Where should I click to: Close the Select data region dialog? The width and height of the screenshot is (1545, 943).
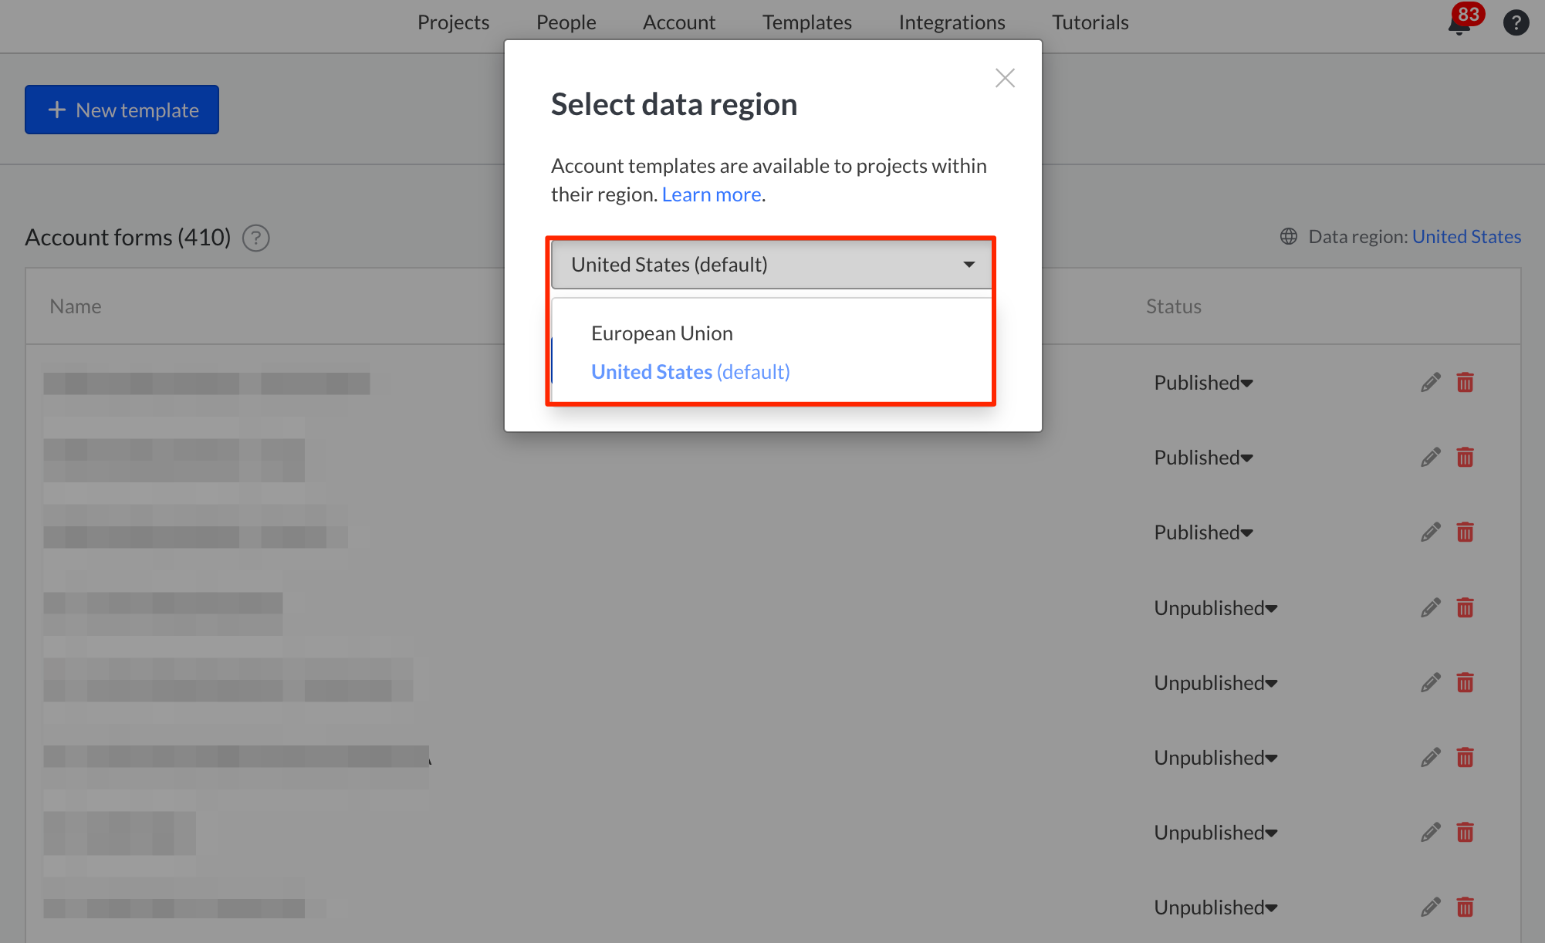pos(1005,78)
